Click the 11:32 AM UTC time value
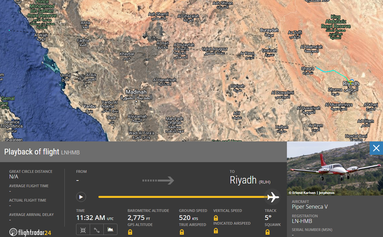The height and width of the screenshot is (237, 383). click(95, 218)
